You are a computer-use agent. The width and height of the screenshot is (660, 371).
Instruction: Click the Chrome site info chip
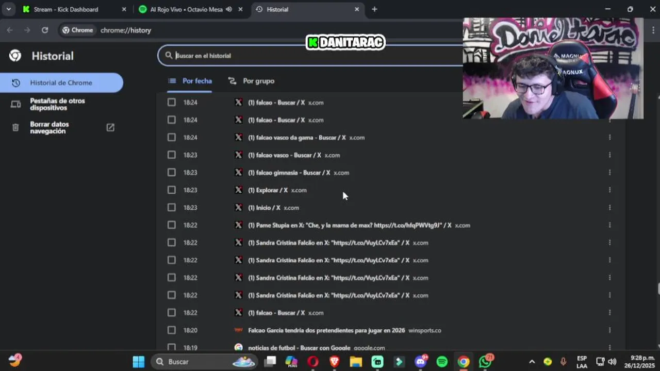tap(78, 30)
